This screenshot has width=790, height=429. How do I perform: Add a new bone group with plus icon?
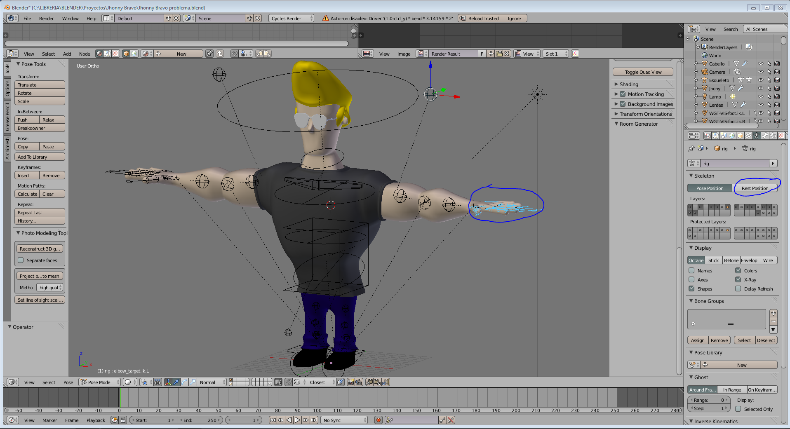[x=774, y=313]
